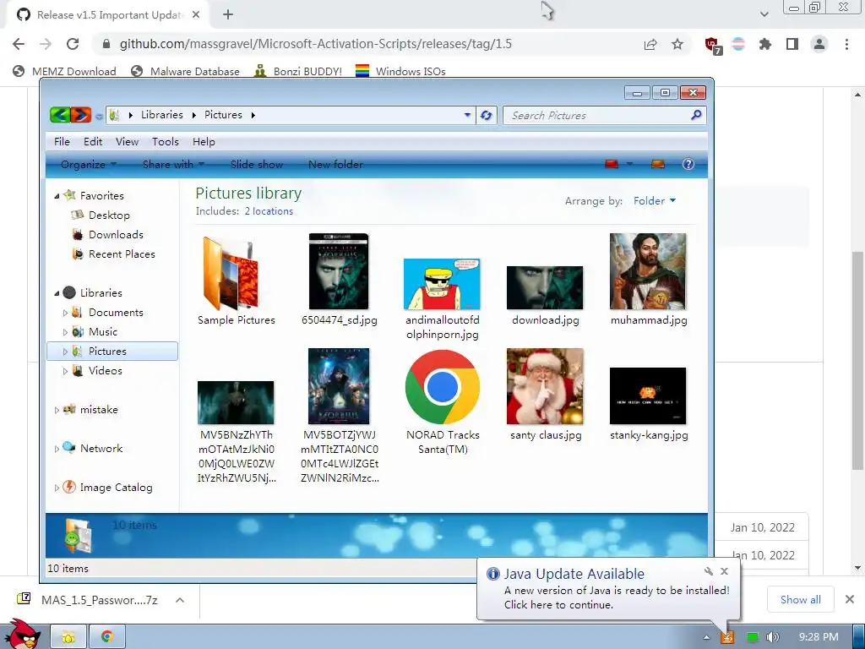This screenshot has height=649, width=865.
Task: Open the Sample Pictures folder icon
Action: (x=231, y=272)
